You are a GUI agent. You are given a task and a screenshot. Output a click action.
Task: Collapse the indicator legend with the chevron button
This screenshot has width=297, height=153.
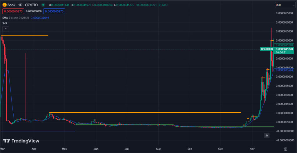(6, 29)
